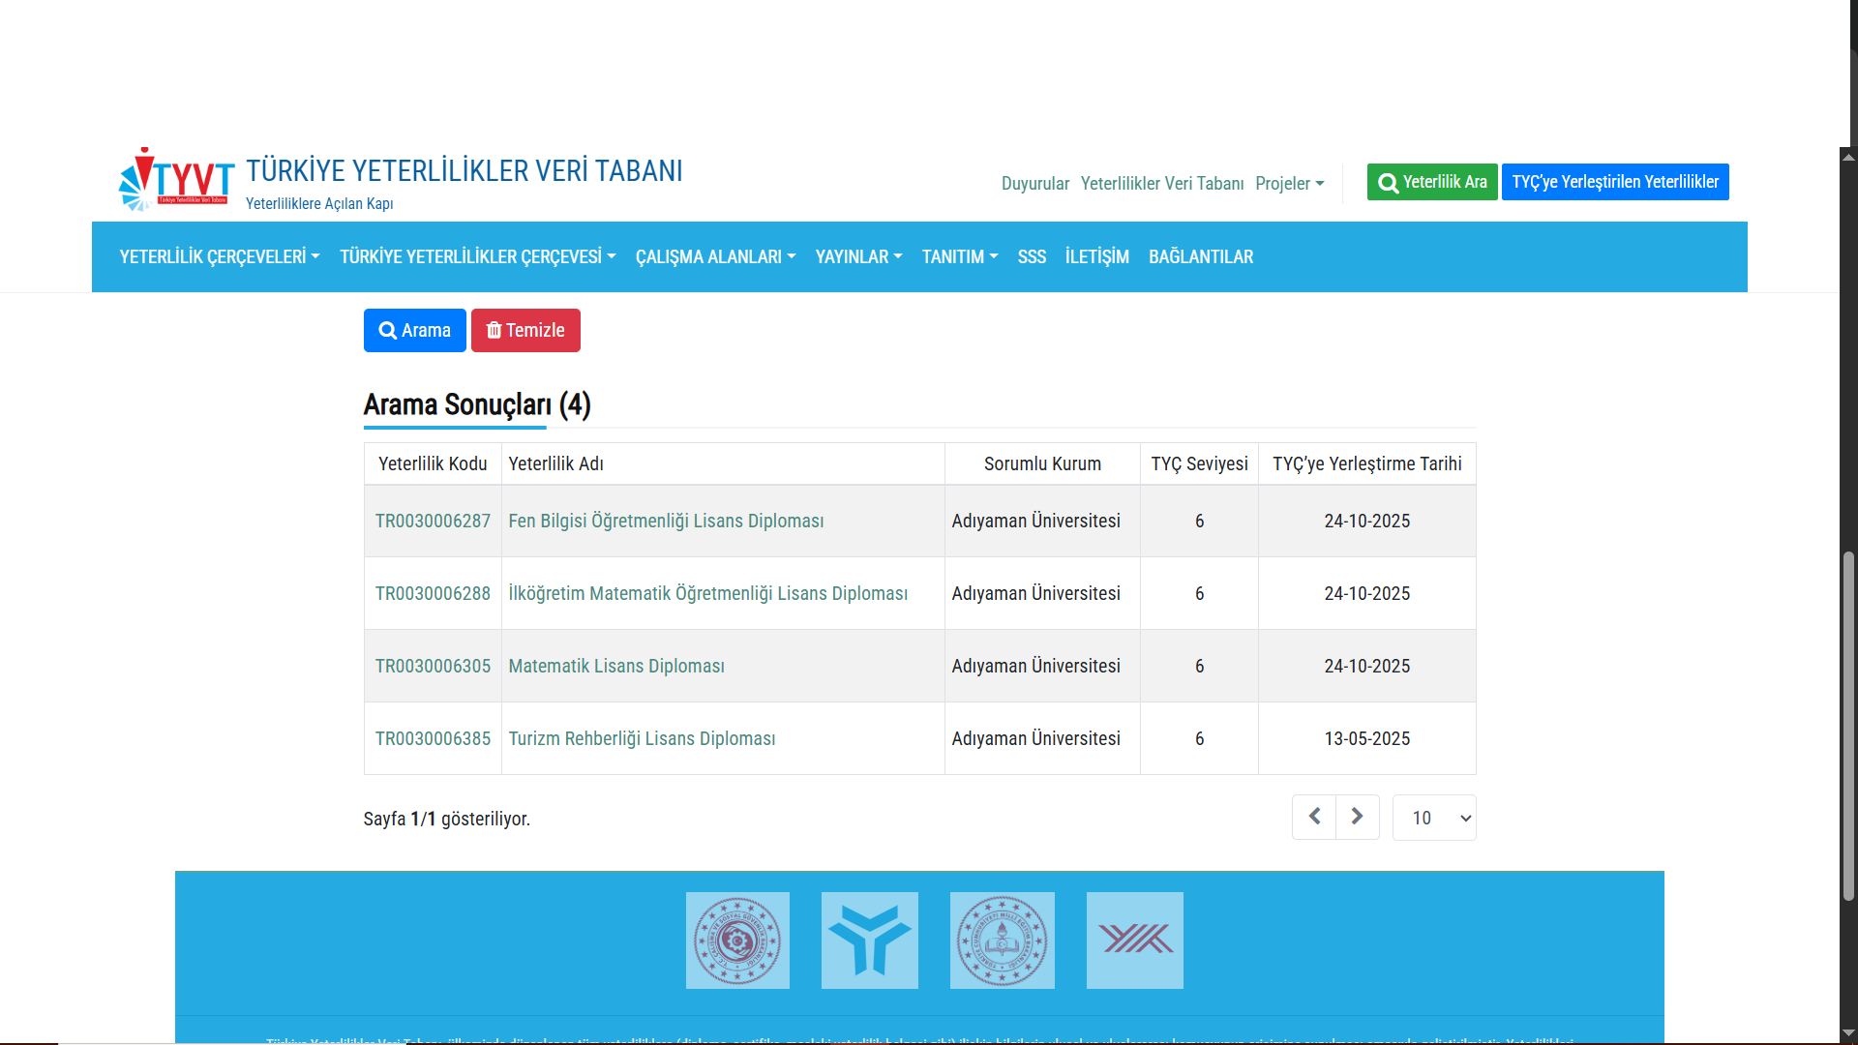Expand the Projeler dropdown menu
This screenshot has width=1858, height=1045.
(x=1289, y=183)
